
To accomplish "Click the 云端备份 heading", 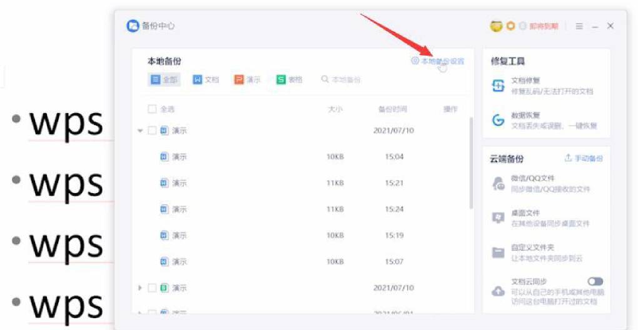I will tap(507, 159).
